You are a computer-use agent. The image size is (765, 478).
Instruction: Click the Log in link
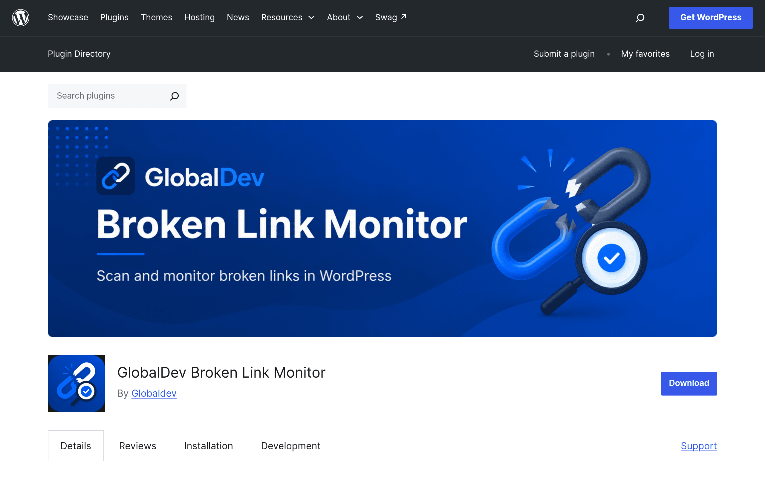pos(702,54)
